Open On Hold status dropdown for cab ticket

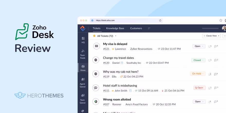coord(198,74)
